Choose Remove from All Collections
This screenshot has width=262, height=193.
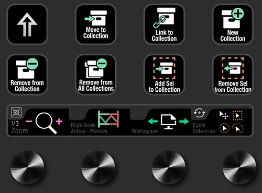(x=96, y=75)
